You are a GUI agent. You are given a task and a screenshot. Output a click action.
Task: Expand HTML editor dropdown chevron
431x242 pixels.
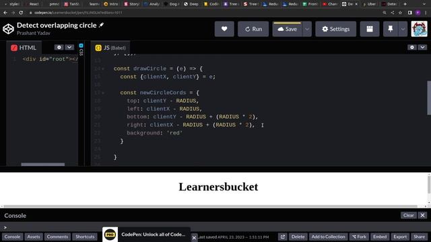[69, 47]
